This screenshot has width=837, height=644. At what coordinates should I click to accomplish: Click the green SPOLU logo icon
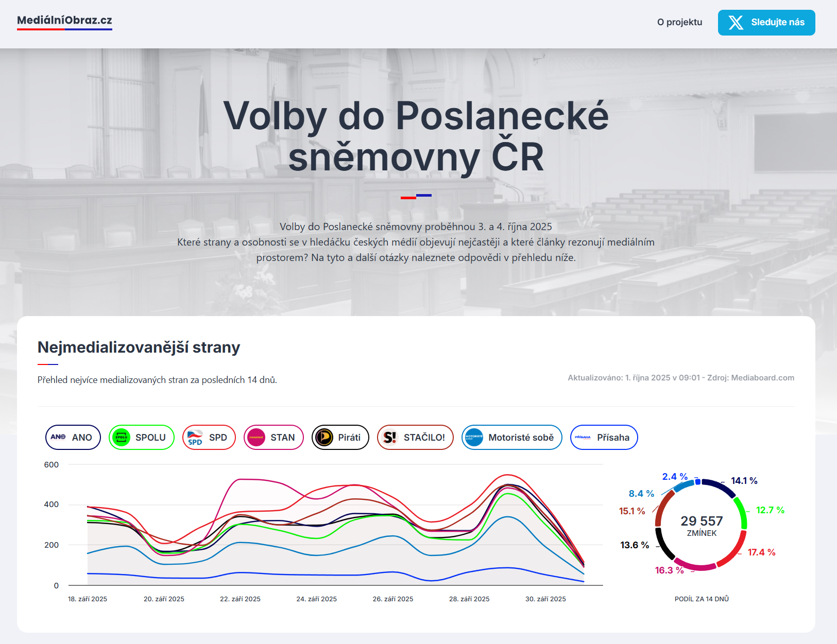pos(121,438)
